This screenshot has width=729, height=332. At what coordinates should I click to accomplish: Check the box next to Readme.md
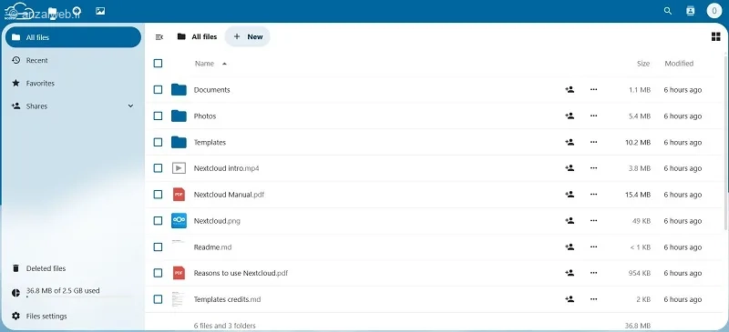(x=158, y=247)
